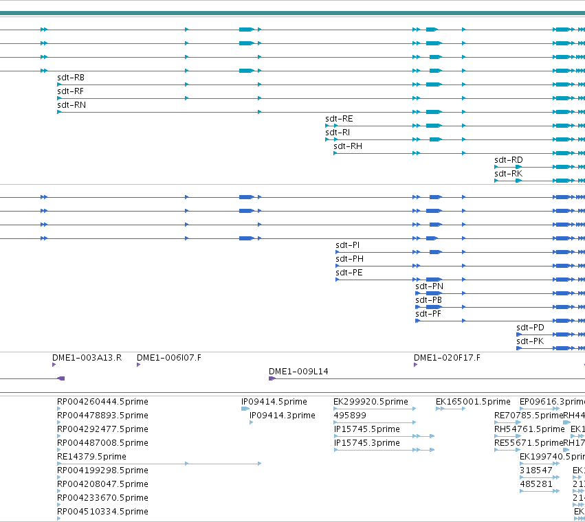The width and height of the screenshot is (585, 522).
Task: Select the RP004487008.5prime EST label
Action: (x=102, y=443)
